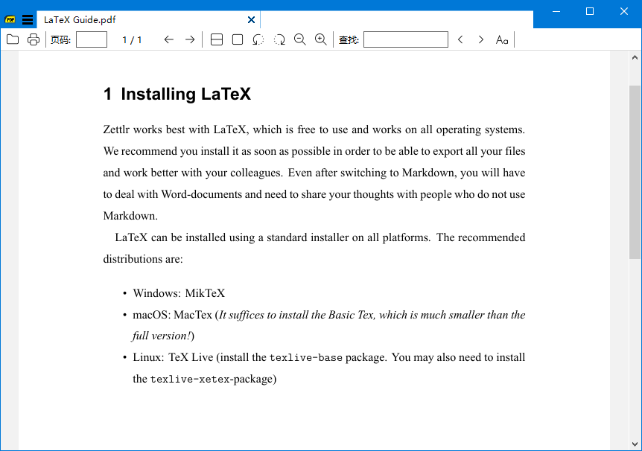This screenshot has height=451, width=642.
Task: Click the text "distributions are:"
Action: (x=143, y=259)
